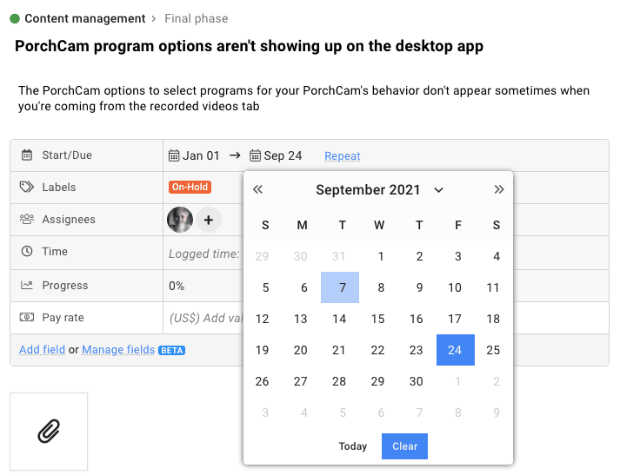Go to previous month with double-left arrow

pos(257,189)
